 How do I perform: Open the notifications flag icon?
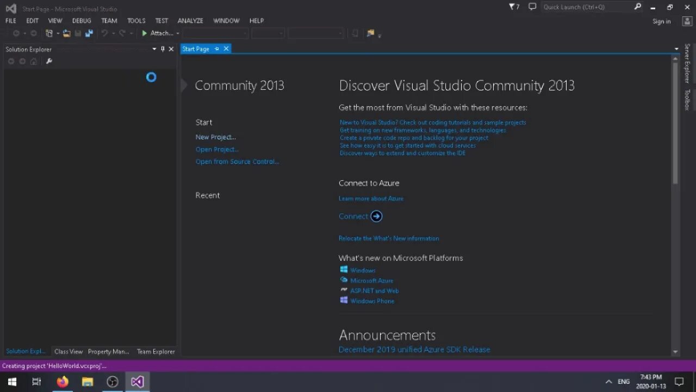tap(514, 7)
